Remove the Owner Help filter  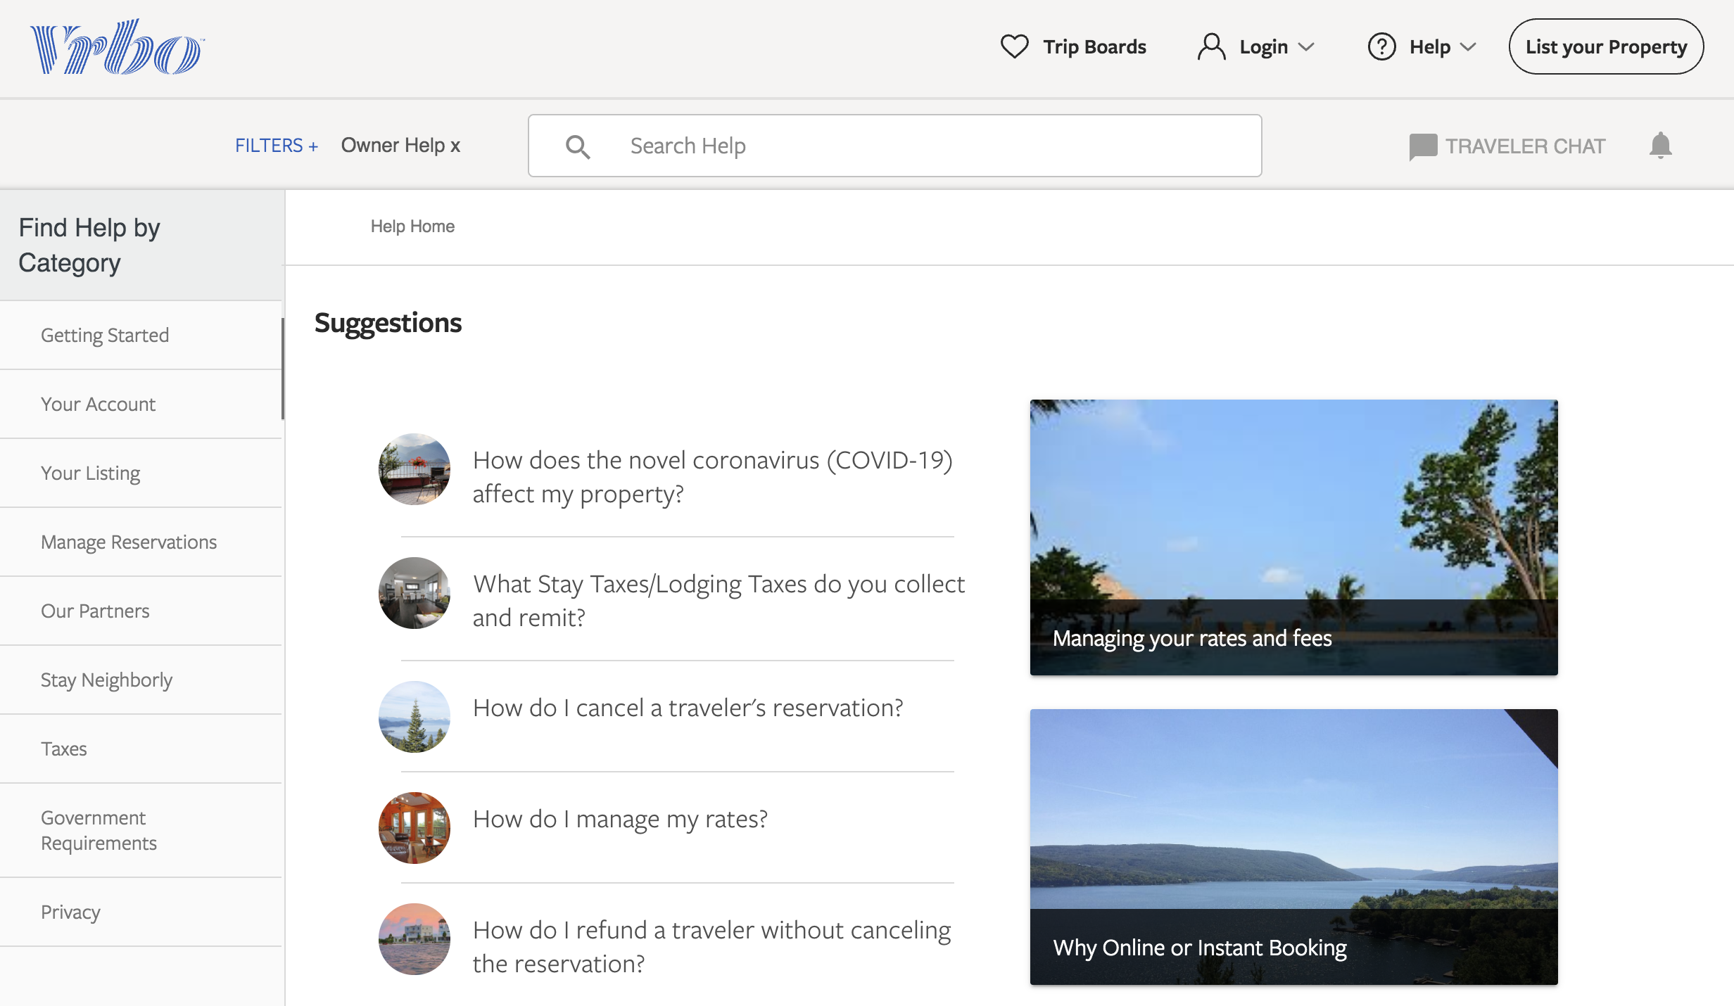pos(455,146)
